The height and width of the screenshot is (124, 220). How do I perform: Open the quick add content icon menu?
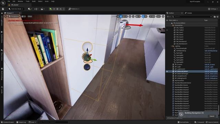[x=30, y=9]
